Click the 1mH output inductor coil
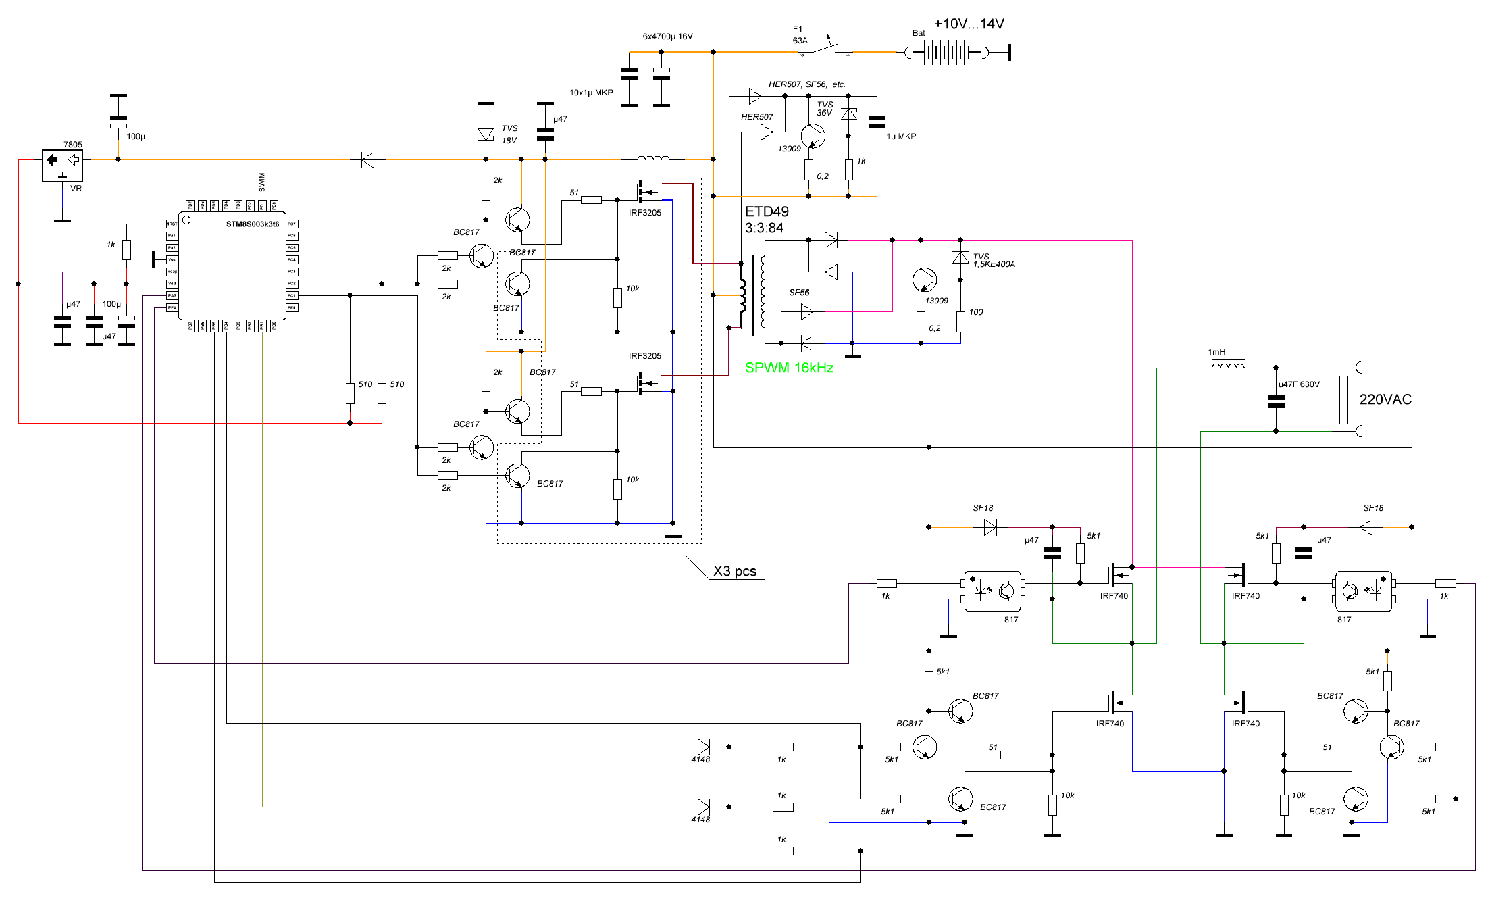1490x898 pixels. pos(1227,366)
